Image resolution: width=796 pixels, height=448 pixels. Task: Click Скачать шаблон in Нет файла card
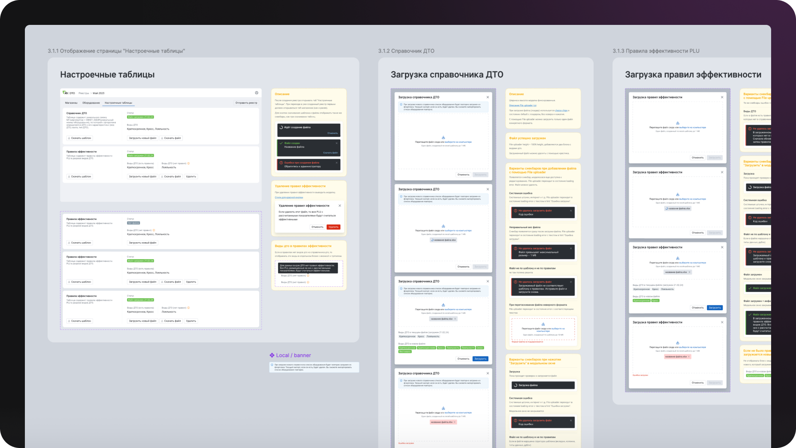coord(80,243)
